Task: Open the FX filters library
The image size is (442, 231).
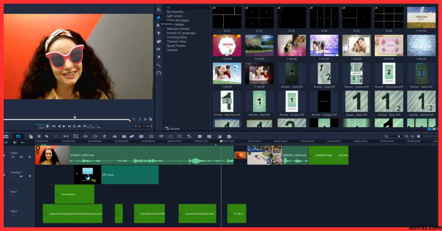Action: pos(159,49)
